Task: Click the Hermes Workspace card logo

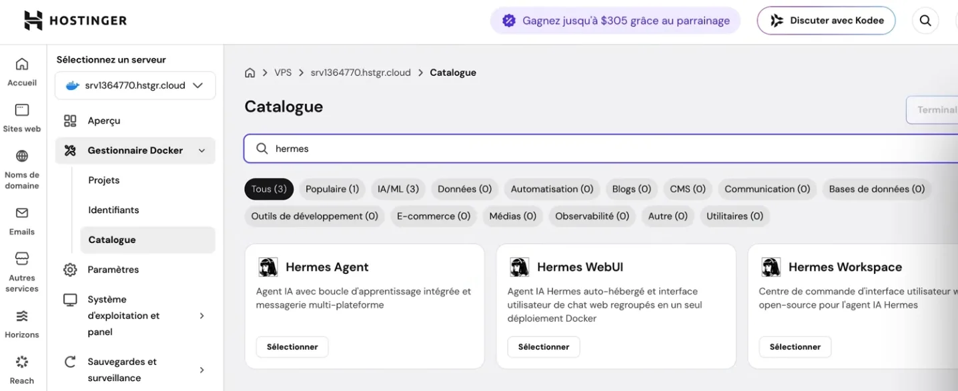Action: 771,267
